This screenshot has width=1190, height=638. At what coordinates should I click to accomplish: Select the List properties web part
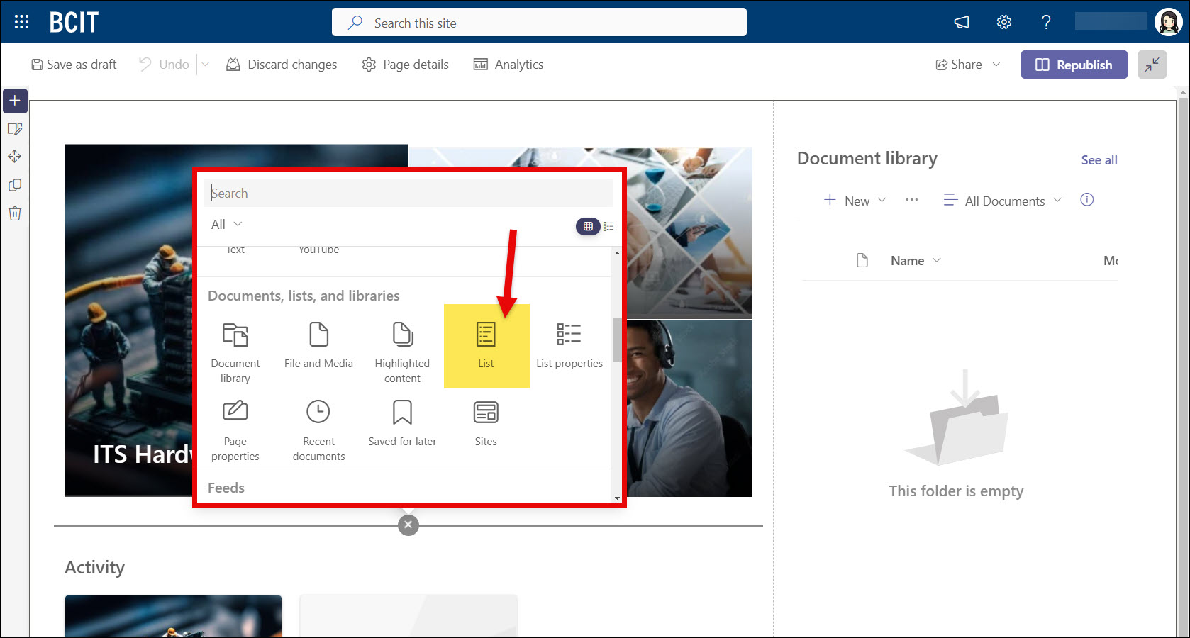point(569,346)
